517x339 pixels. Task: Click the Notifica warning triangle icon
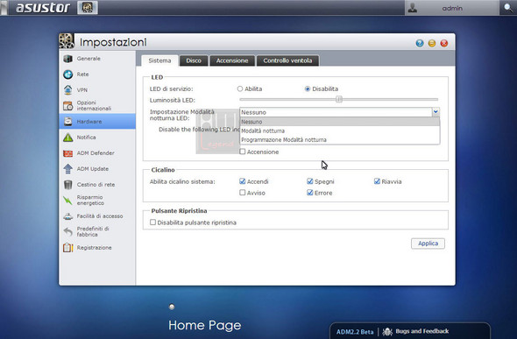(68, 138)
